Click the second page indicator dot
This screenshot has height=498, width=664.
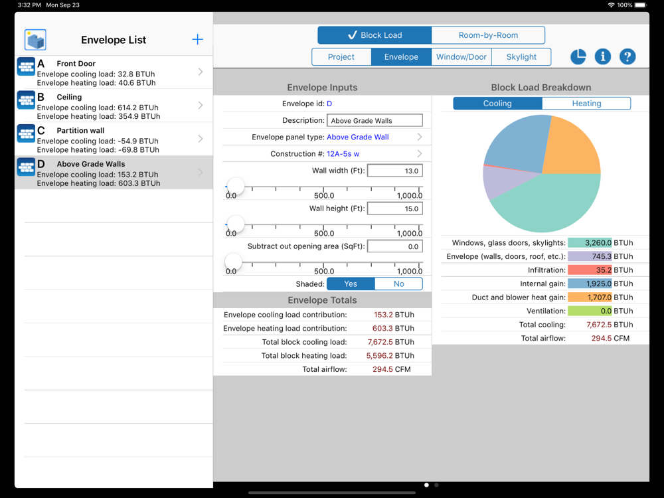(436, 485)
